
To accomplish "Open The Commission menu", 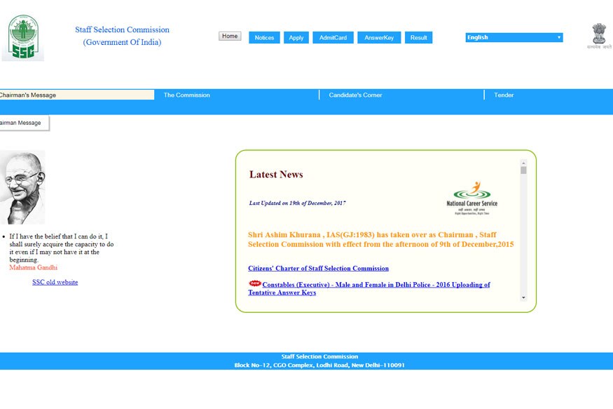I will 237,95.
